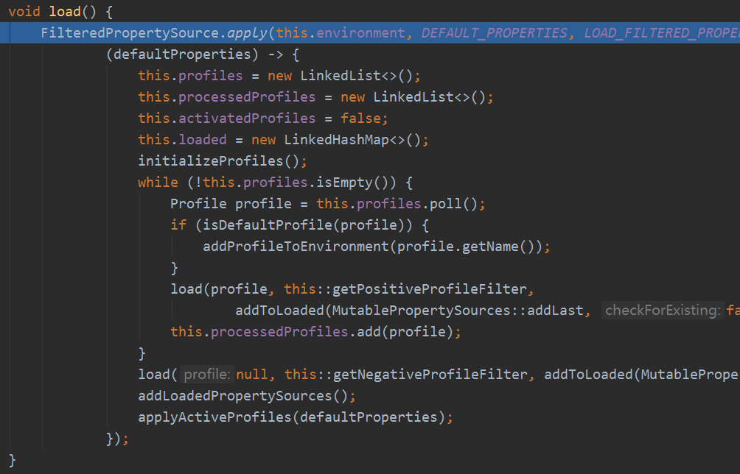This screenshot has height=474, width=740.
Task: Click the processedProfiles field assignment
Action: click(x=247, y=97)
